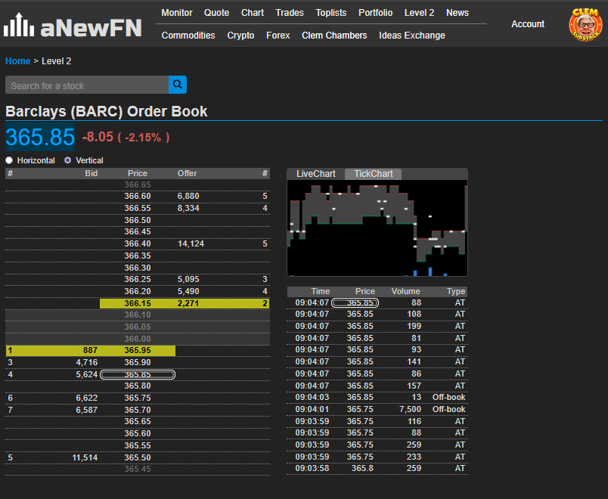
Task: Open the Crypto section
Action: click(x=240, y=36)
